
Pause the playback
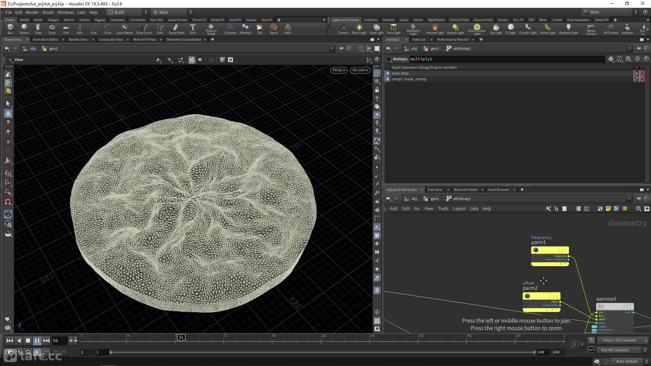[x=37, y=341]
